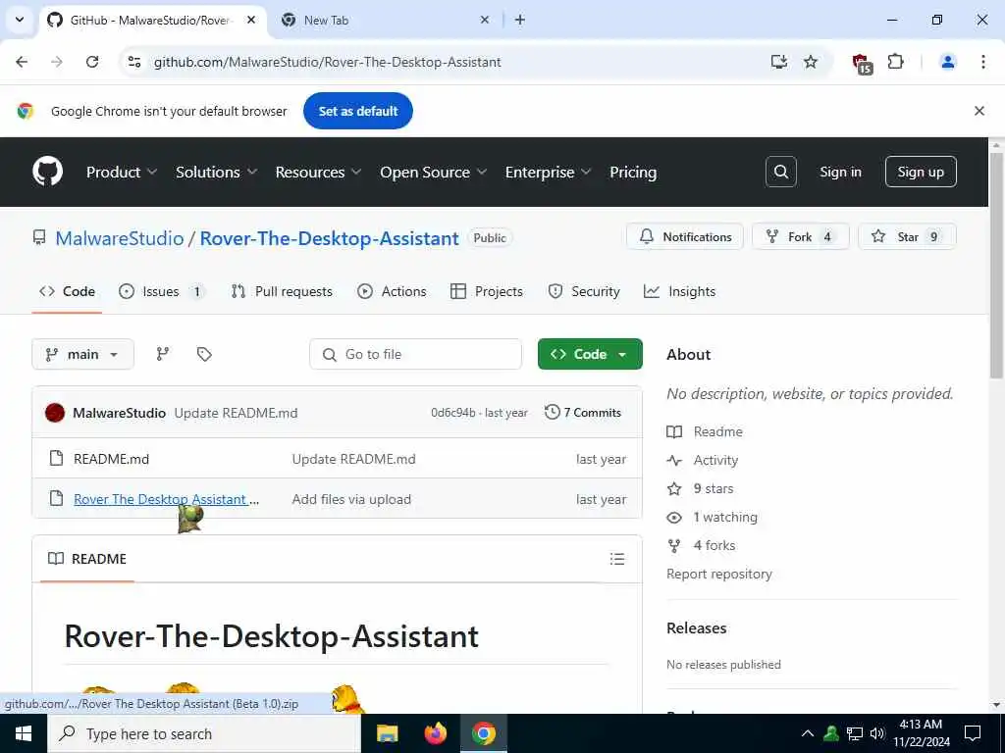View branches via the branch icon
Image resolution: width=1005 pixels, height=753 pixels.
coord(163,354)
